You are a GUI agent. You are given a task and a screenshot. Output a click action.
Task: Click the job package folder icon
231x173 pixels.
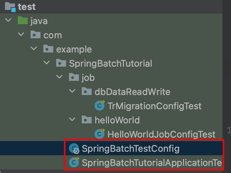click(x=74, y=77)
